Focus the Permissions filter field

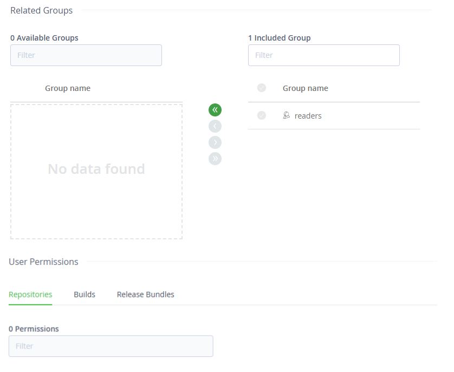[111, 346]
